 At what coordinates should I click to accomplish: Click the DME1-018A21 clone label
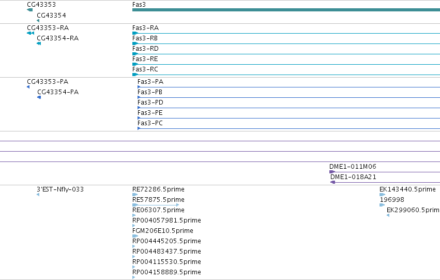point(353,177)
